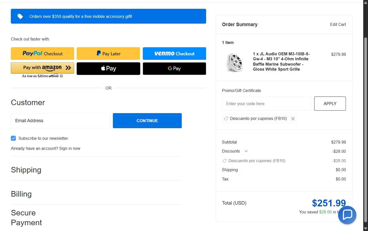Click the Shipping section heading
This screenshot has width=368, height=231.
coord(26,170)
